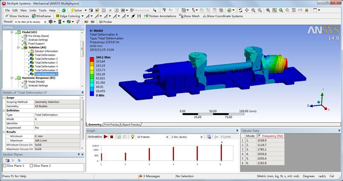Switch to the Print Preview tab
Image resolution: width=343 pixels, height=181 pixels.
point(111,124)
